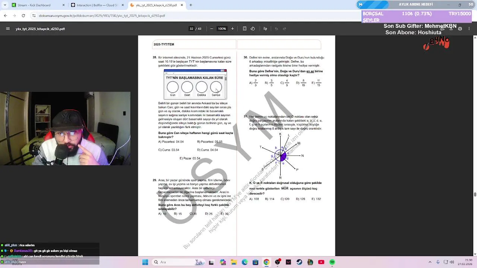Go back in browser history
Viewport: 477px width, 268px height.
5,16
